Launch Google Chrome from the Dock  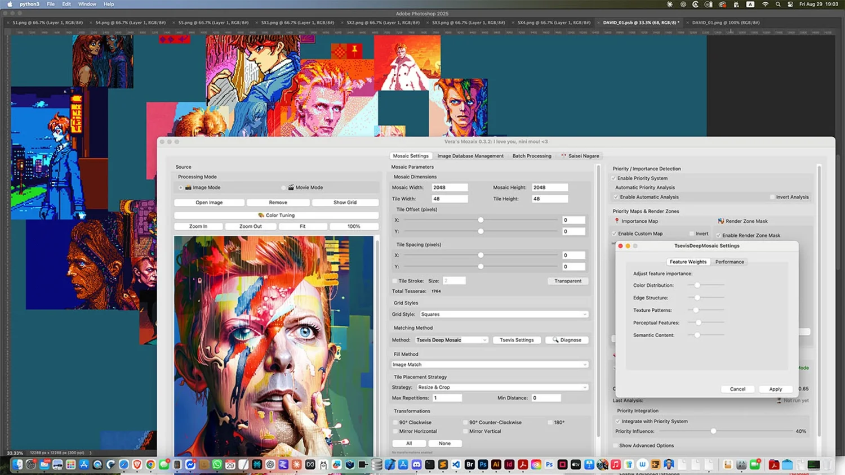pyautogui.click(x=150, y=464)
